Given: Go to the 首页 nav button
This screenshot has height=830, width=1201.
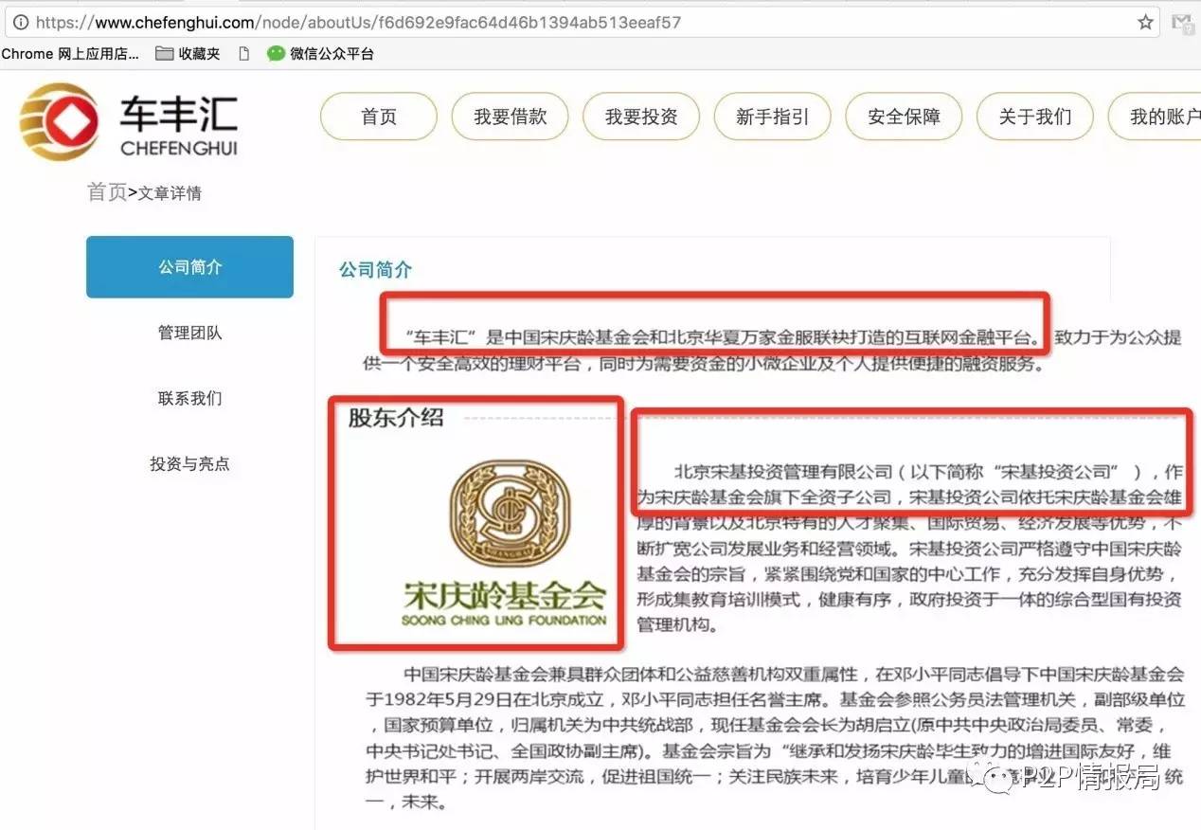Looking at the screenshot, I should (379, 117).
